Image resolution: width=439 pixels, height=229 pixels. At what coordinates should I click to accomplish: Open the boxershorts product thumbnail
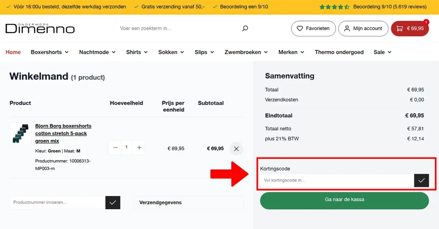[21, 133]
